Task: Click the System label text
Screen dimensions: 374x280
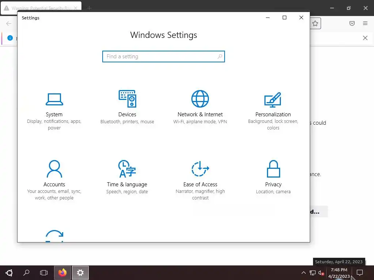Action: pos(54,114)
